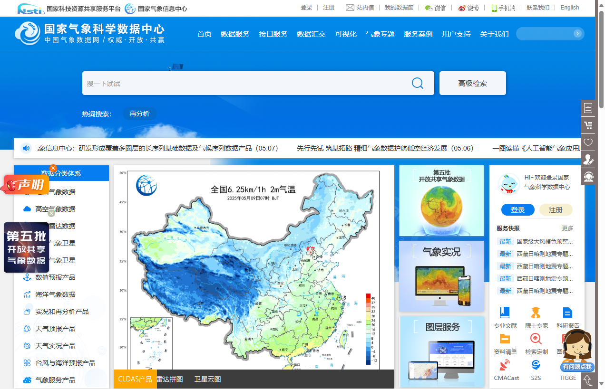Open the S2S prediction data service
This screenshot has height=389, width=605.
[x=536, y=370]
